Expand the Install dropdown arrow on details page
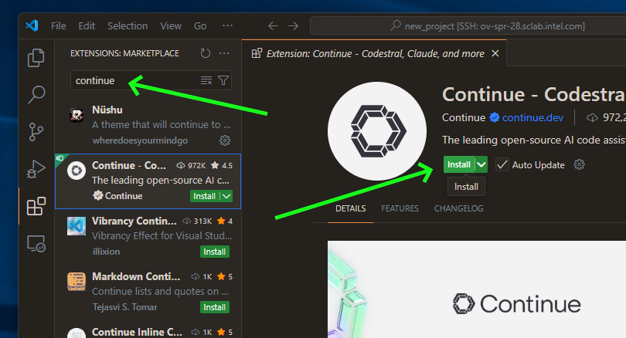 click(482, 164)
